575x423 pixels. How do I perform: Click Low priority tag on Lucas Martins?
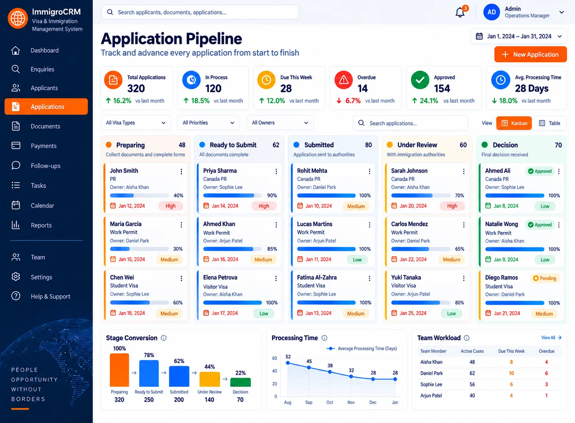[357, 260]
